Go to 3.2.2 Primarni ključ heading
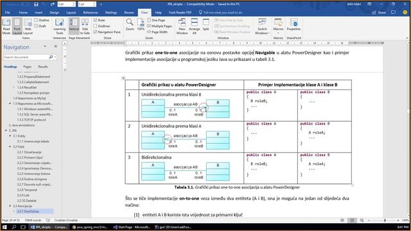411x231 pixels. pyautogui.click(x=30, y=158)
